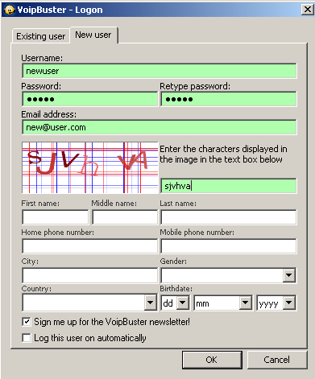315x379 pixels.
Task: Click the Last name field
Action: pyautogui.click(x=229, y=217)
